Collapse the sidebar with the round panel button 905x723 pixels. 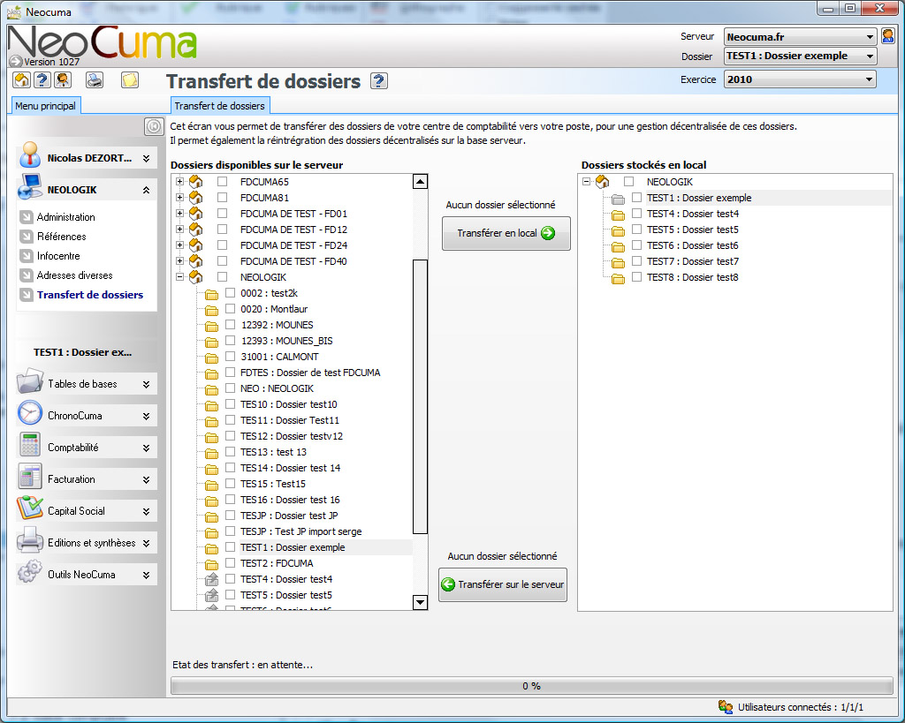coord(154,126)
